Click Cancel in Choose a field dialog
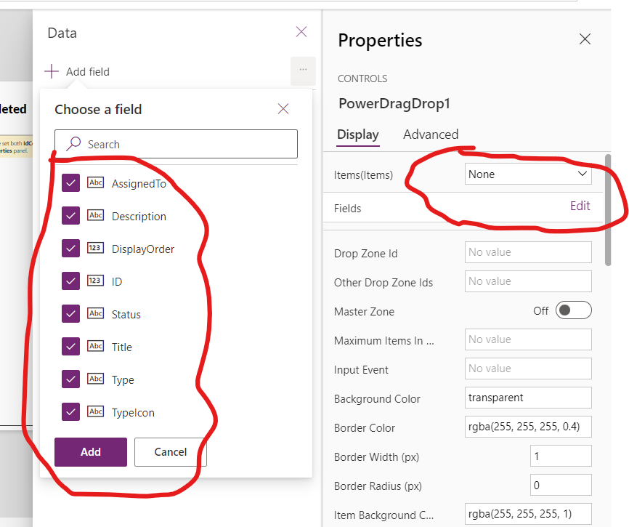This screenshot has width=629, height=527. click(x=170, y=451)
